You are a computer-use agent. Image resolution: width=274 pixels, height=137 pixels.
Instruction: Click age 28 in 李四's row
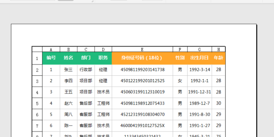pos(218,81)
